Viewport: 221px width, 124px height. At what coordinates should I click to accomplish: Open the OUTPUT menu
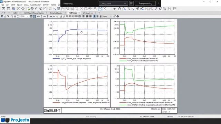46,5
